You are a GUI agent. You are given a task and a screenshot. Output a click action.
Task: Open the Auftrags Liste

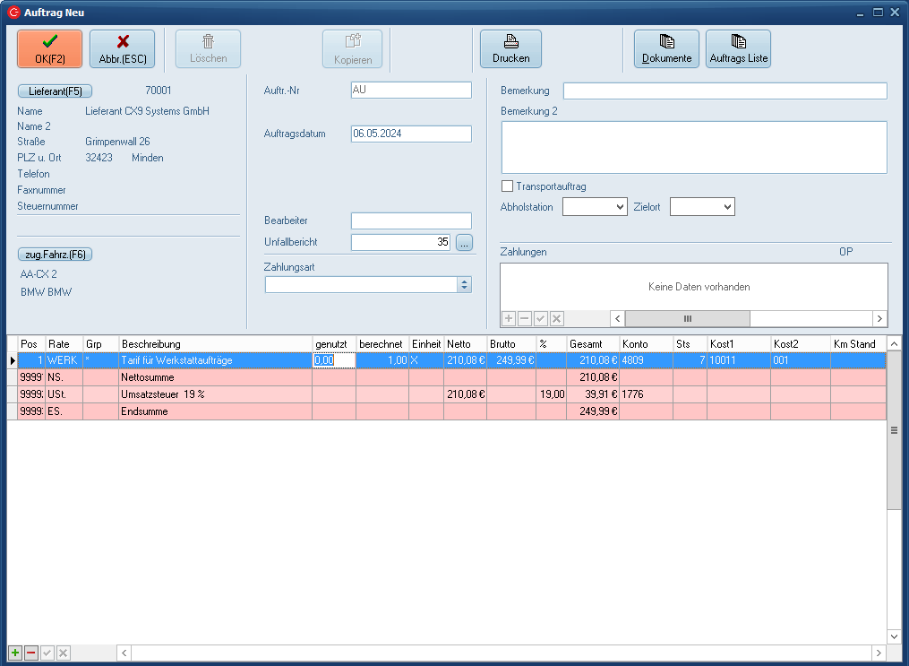738,48
